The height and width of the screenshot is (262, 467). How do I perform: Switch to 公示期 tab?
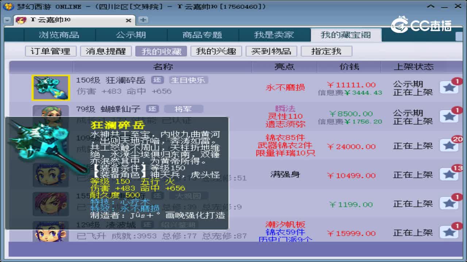(x=131, y=35)
